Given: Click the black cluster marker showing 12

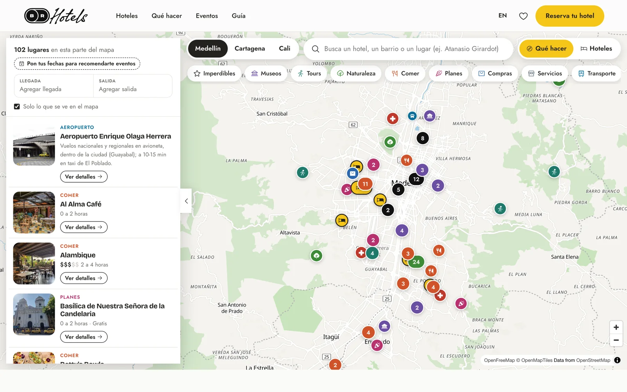Looking at the screenshot, I should point(416,179).
